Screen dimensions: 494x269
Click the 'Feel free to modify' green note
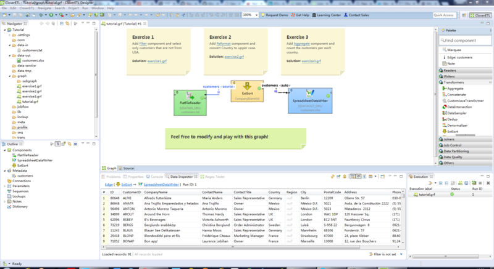(x=235, y=139)
